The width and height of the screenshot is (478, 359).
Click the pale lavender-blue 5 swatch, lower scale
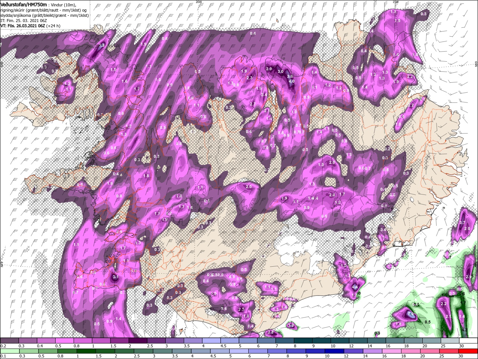coord(239,351)
